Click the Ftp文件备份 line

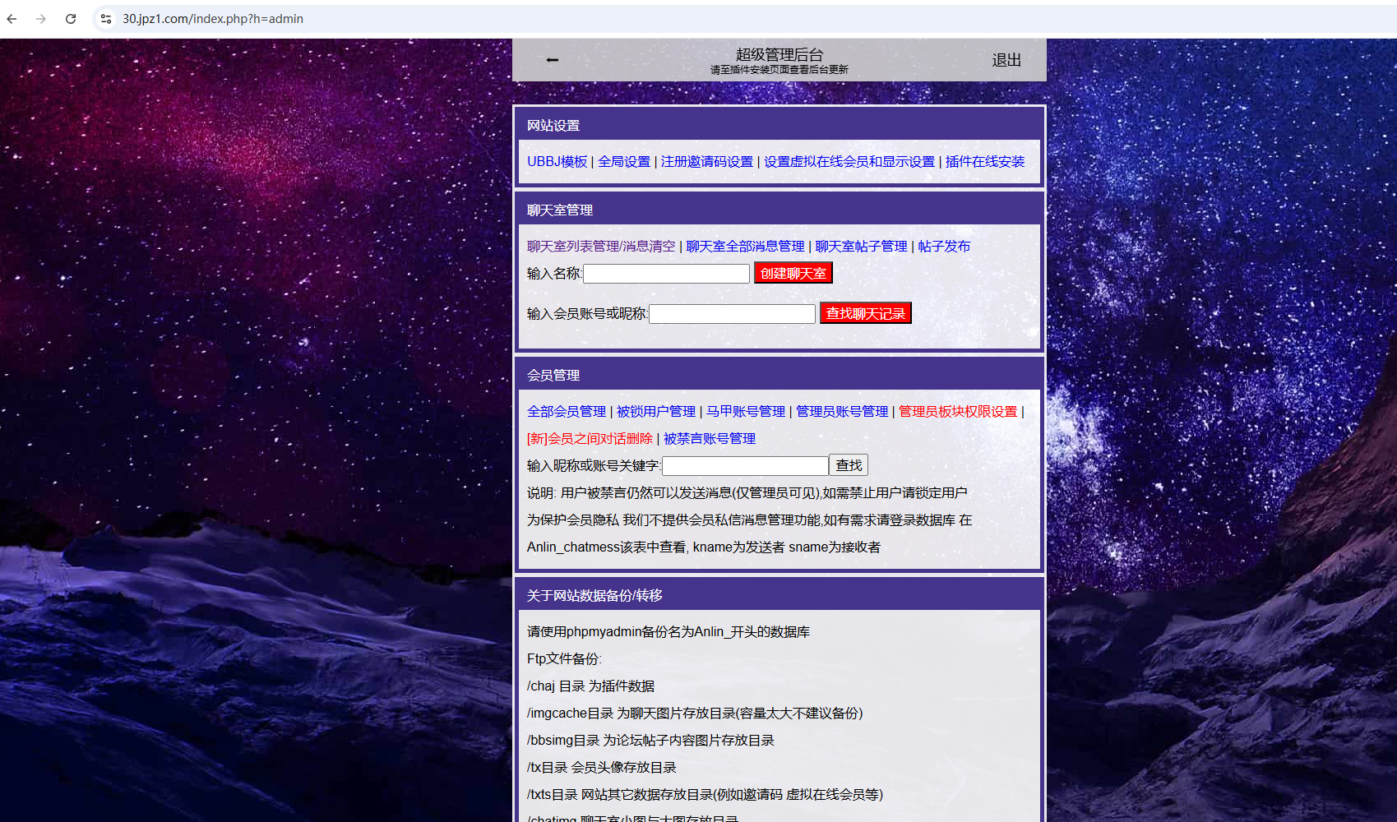[x=564, y=659]
